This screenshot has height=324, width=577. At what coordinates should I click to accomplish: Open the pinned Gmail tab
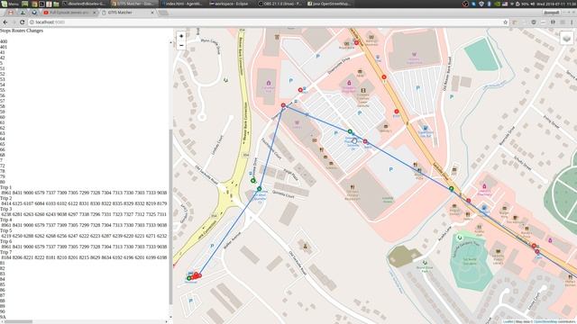tap(11, 13)
